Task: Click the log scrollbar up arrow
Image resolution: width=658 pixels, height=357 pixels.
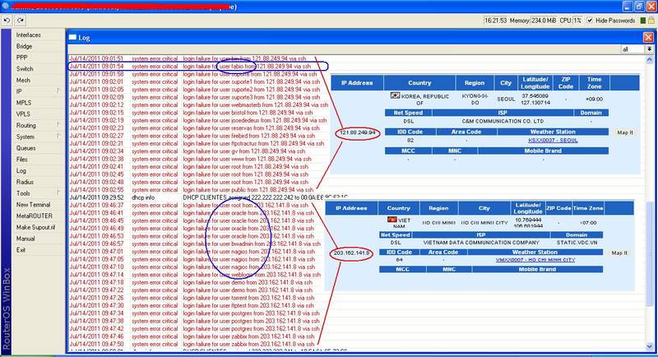Action: 650,60
